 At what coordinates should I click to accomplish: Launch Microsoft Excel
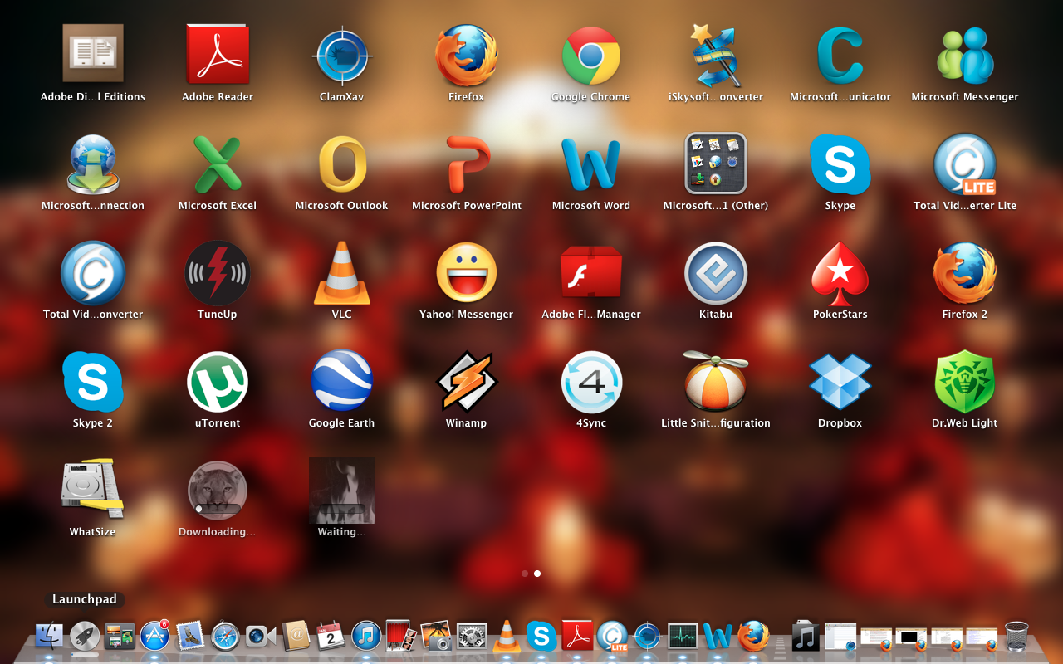click(218, 164)
